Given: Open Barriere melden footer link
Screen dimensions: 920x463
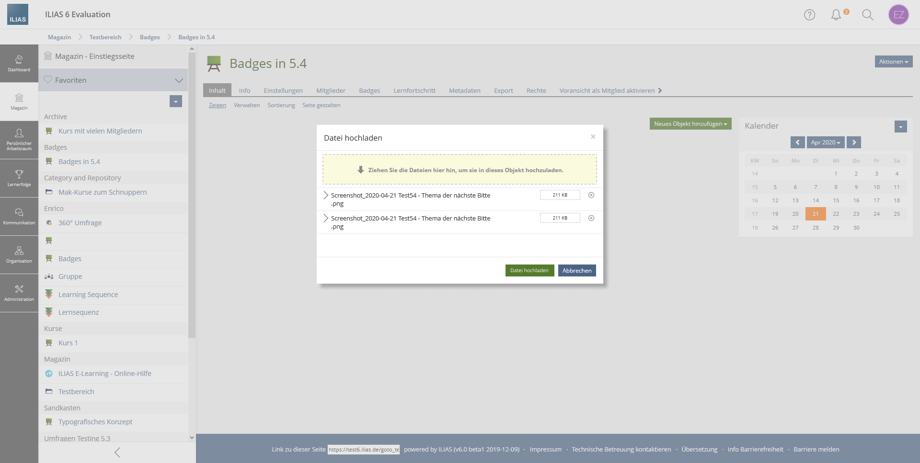Looking at the screenshot, I should 816,450.
